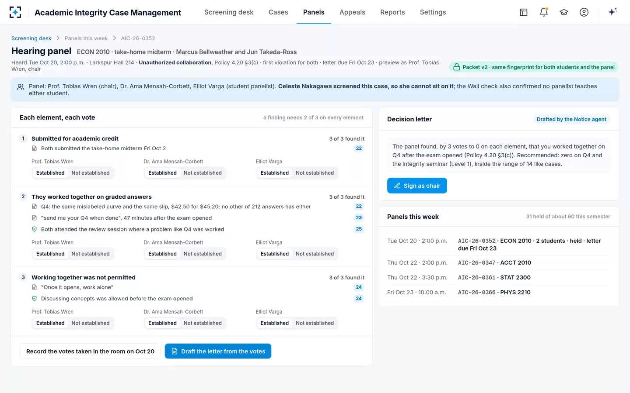Open page reference 24 badge on "Once it opens, work alone"
The image size is (630, 393).
[x=359, y=287]
